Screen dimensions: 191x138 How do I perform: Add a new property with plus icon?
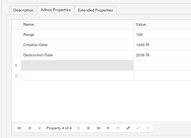coord(108,128)
